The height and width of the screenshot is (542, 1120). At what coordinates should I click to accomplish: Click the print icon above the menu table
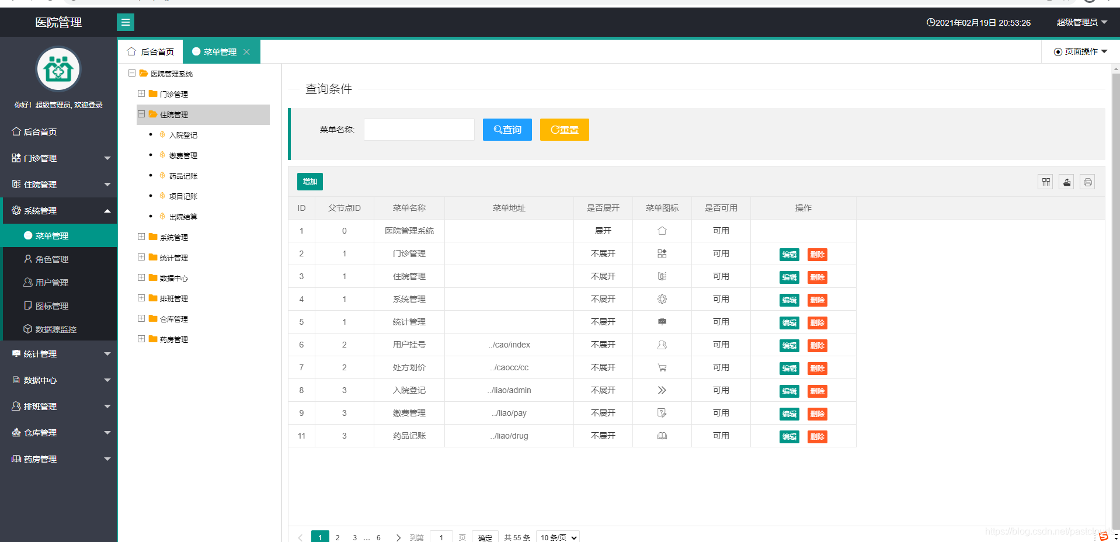tap(1087, 182)
